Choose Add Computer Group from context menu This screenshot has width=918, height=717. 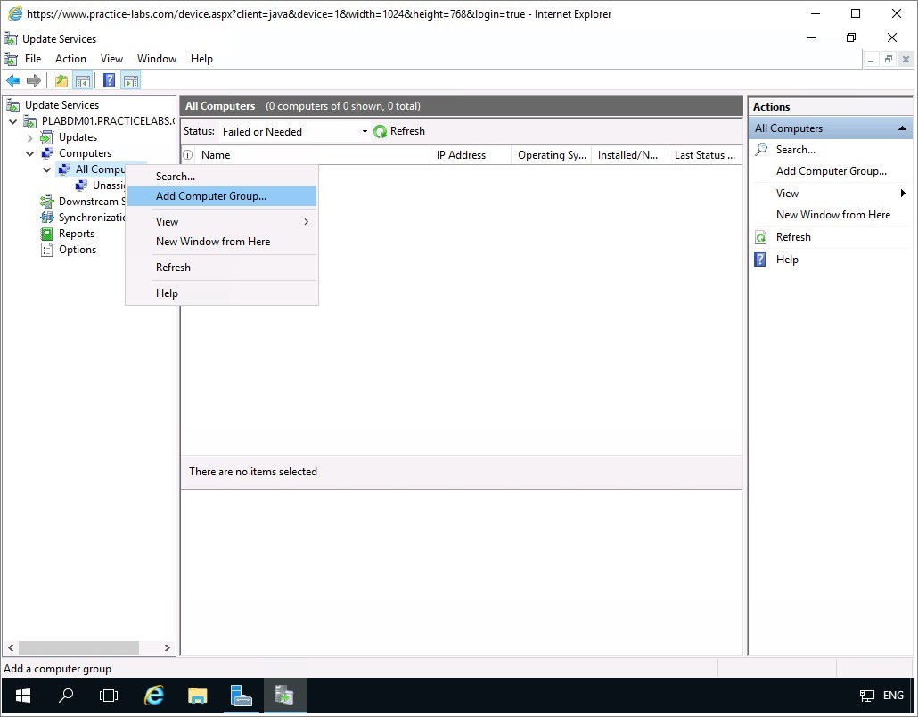(211, 196)
